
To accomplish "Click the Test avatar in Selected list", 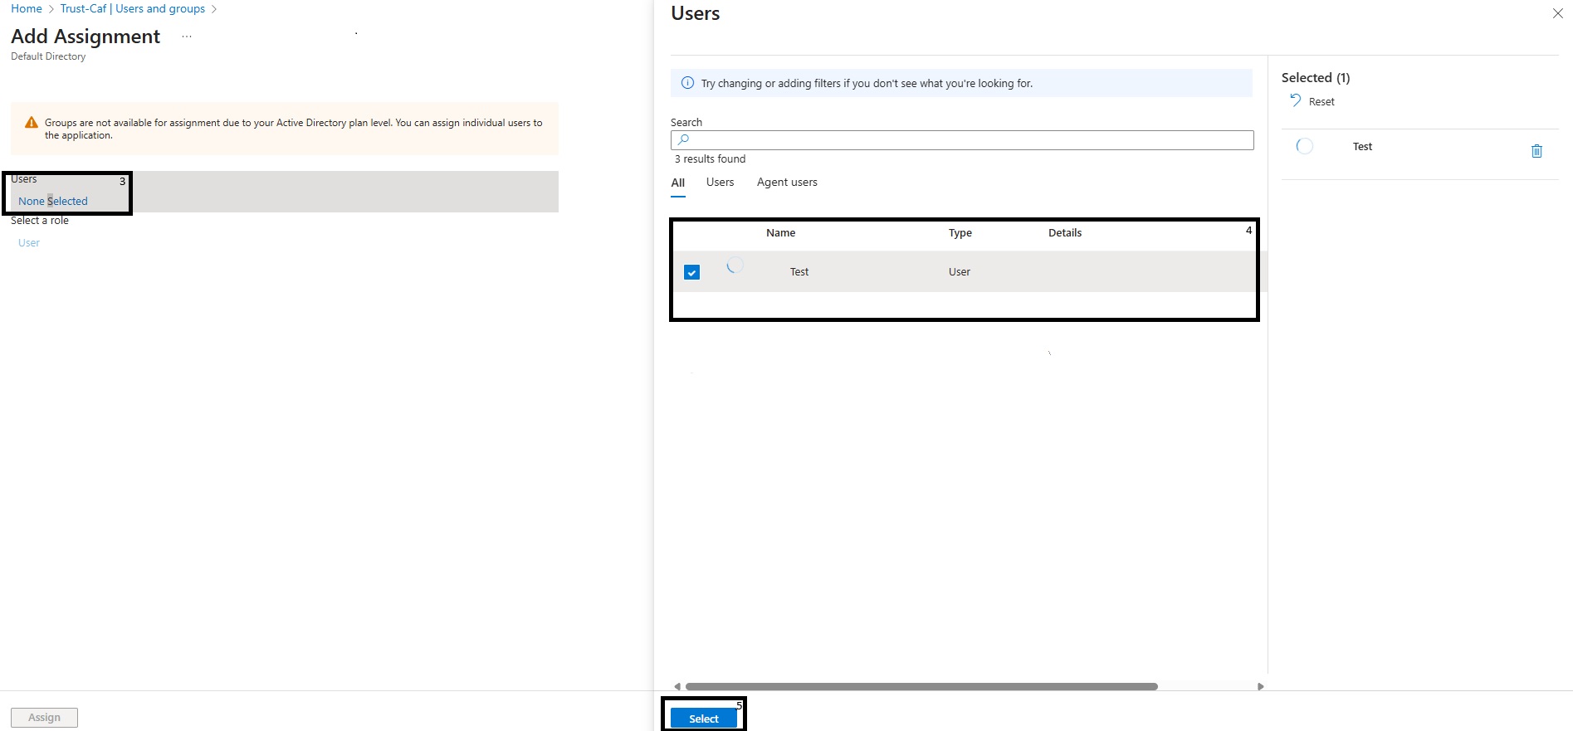I will pyautogui.click(x=1305, y=146).
